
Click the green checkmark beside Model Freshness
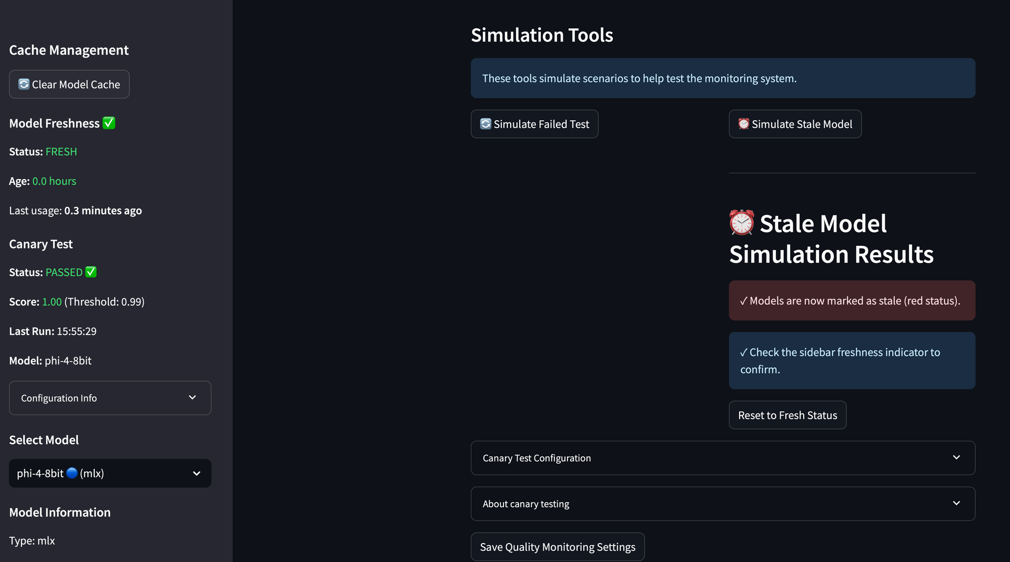click(x=109, y=123)
